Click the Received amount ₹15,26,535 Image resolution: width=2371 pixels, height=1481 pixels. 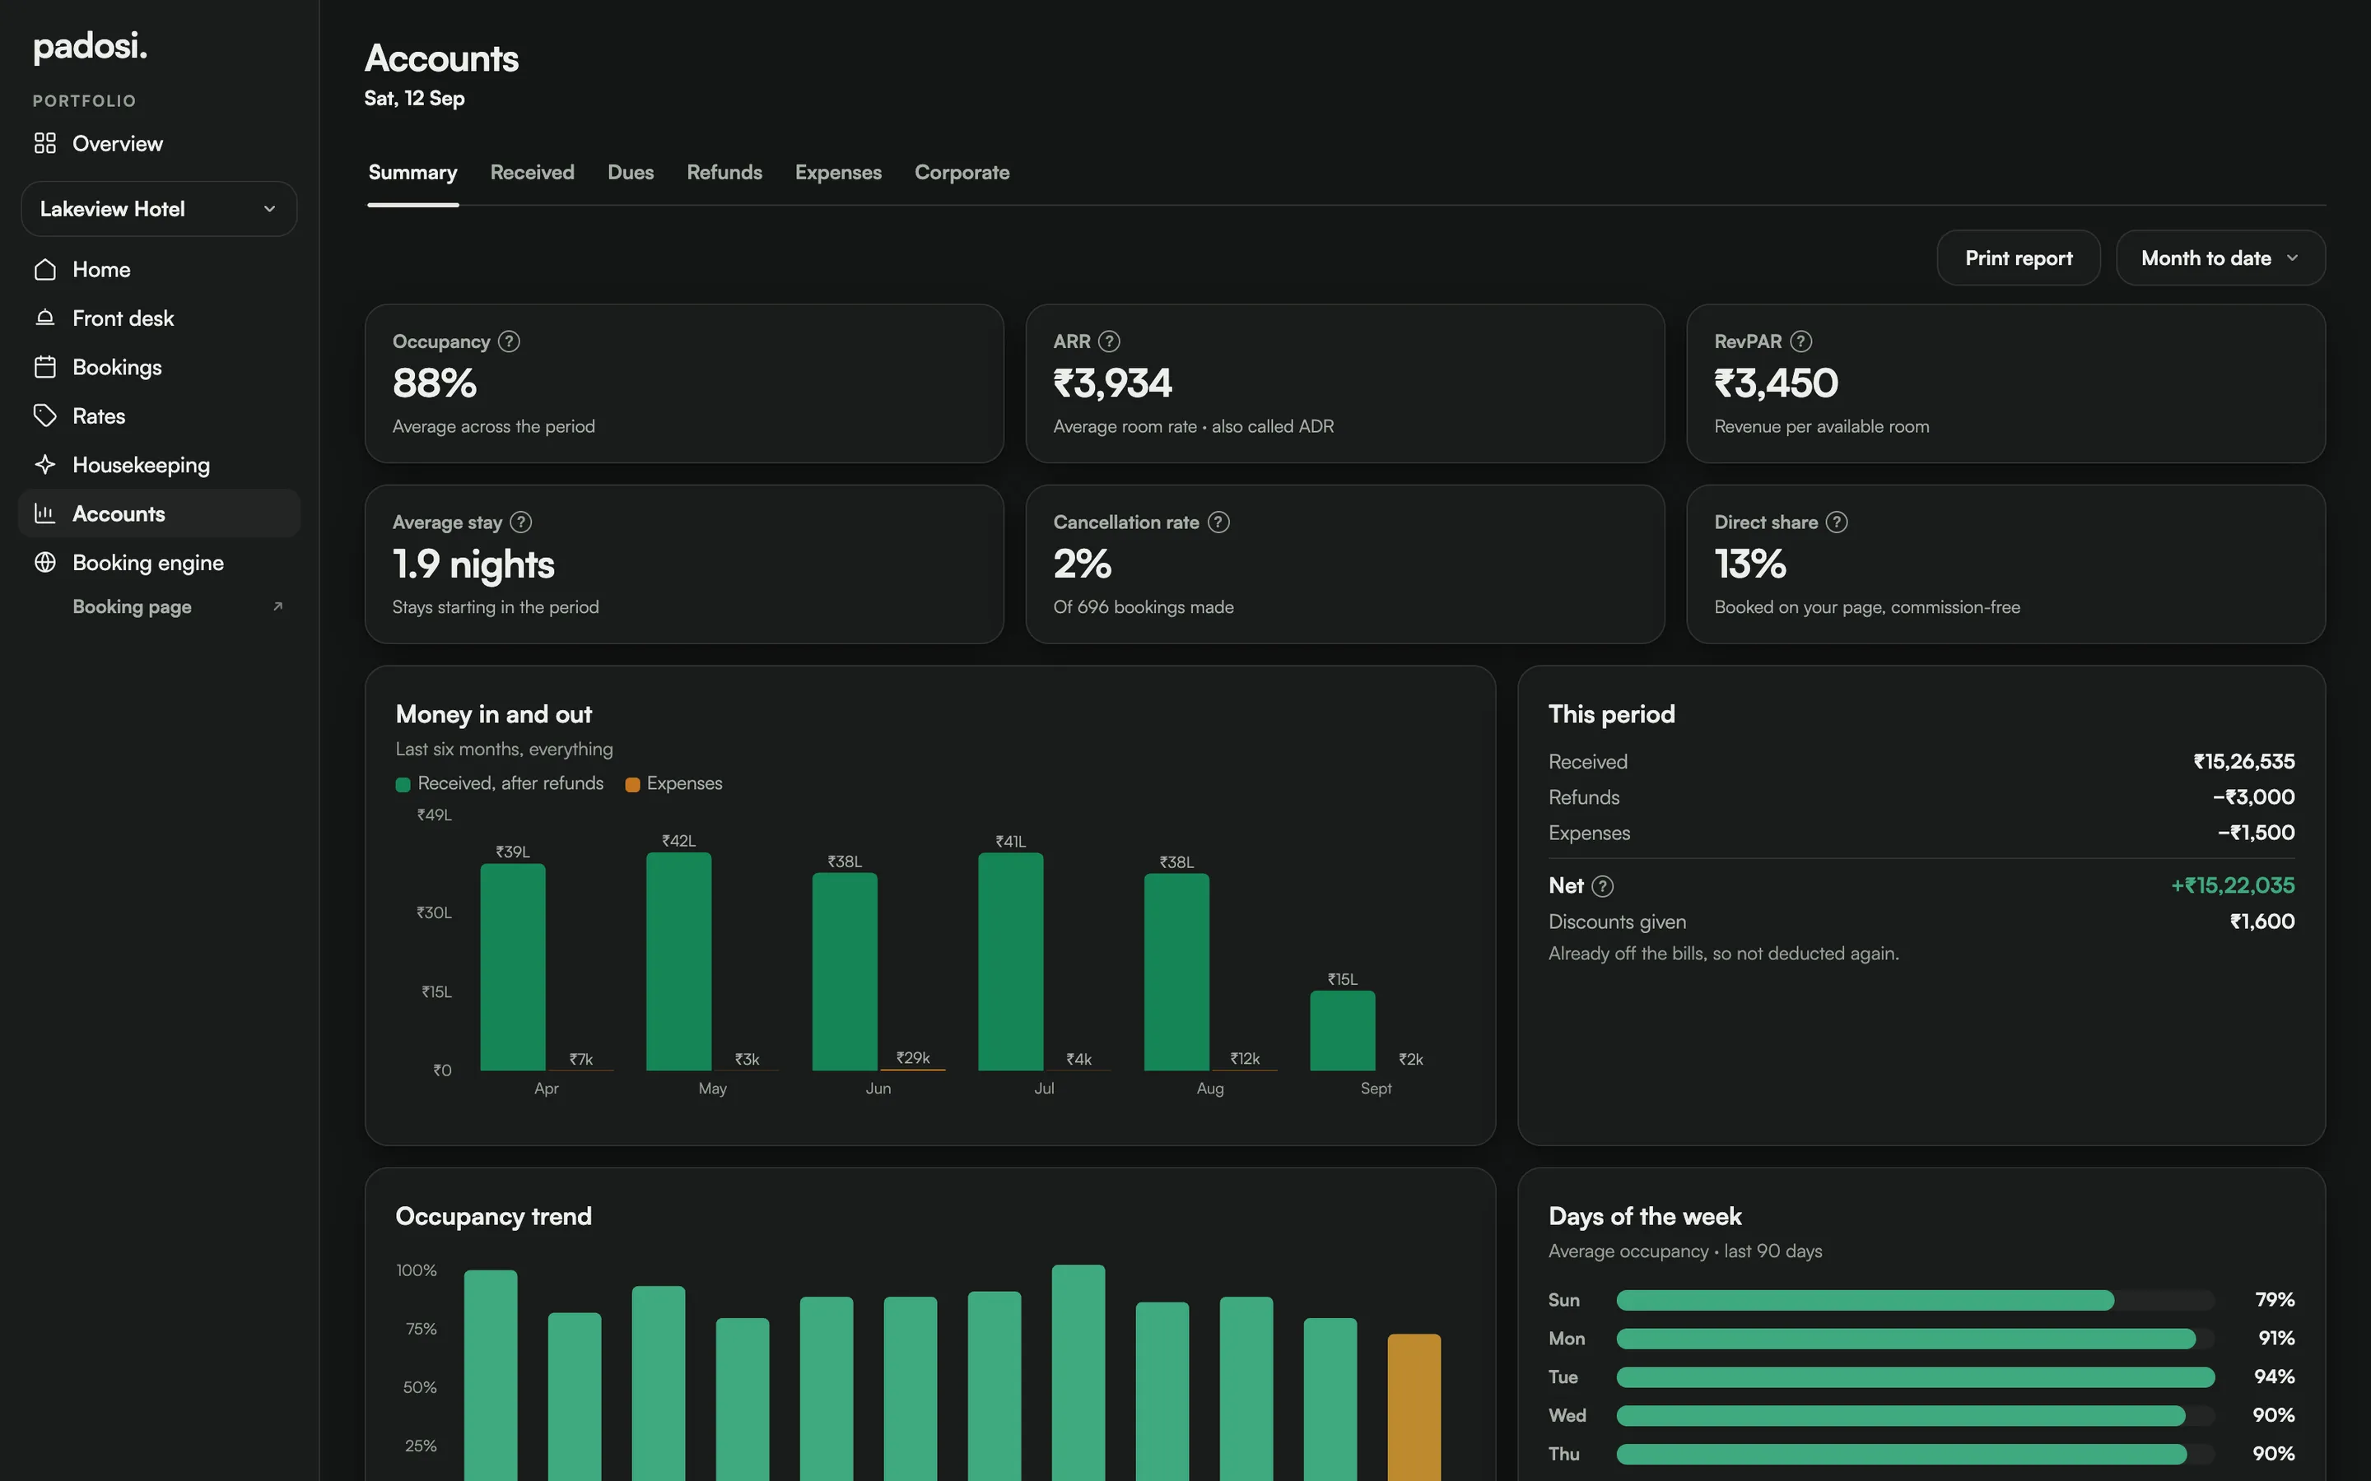[2243, 761]
